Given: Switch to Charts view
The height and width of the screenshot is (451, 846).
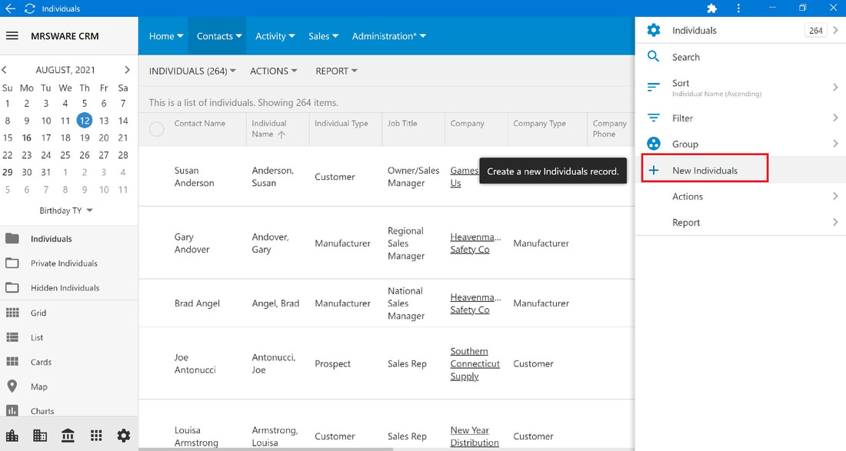Looking at the screenshot, I should click(69, 411).
